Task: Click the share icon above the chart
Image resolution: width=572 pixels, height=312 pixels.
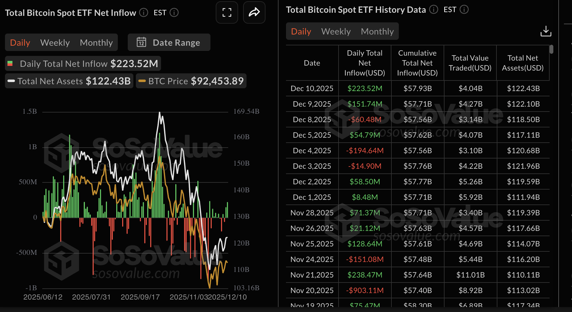Action: coord(254,12)
